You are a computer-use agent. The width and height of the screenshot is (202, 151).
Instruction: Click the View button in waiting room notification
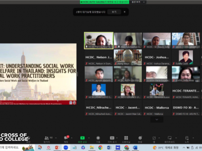tap(114, 12)
